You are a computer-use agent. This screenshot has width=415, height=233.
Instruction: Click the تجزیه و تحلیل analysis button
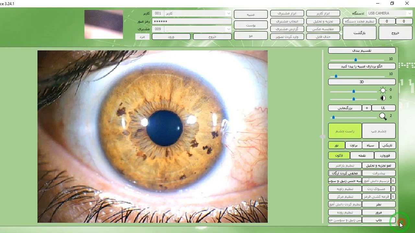coord(323,21)
